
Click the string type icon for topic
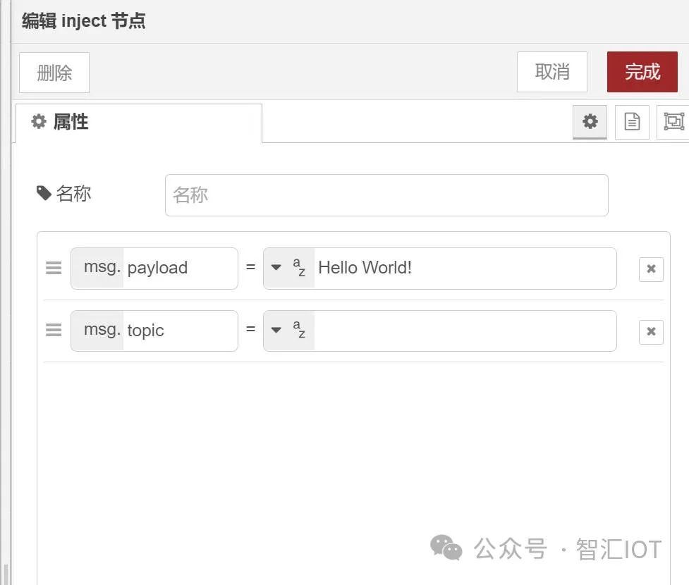(x=299, y=329)
